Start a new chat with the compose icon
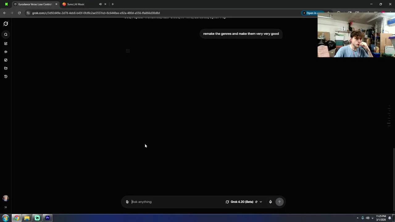Image resolution: width=395 pixels, height=222 pixels. click(x=6, y=43)
